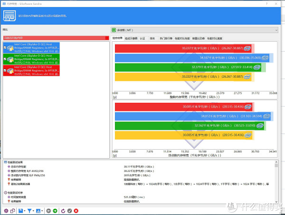285x215 pixels.
Task: Select the red Intel Core Skylake list entry
Action: click(x=31, y=71)
